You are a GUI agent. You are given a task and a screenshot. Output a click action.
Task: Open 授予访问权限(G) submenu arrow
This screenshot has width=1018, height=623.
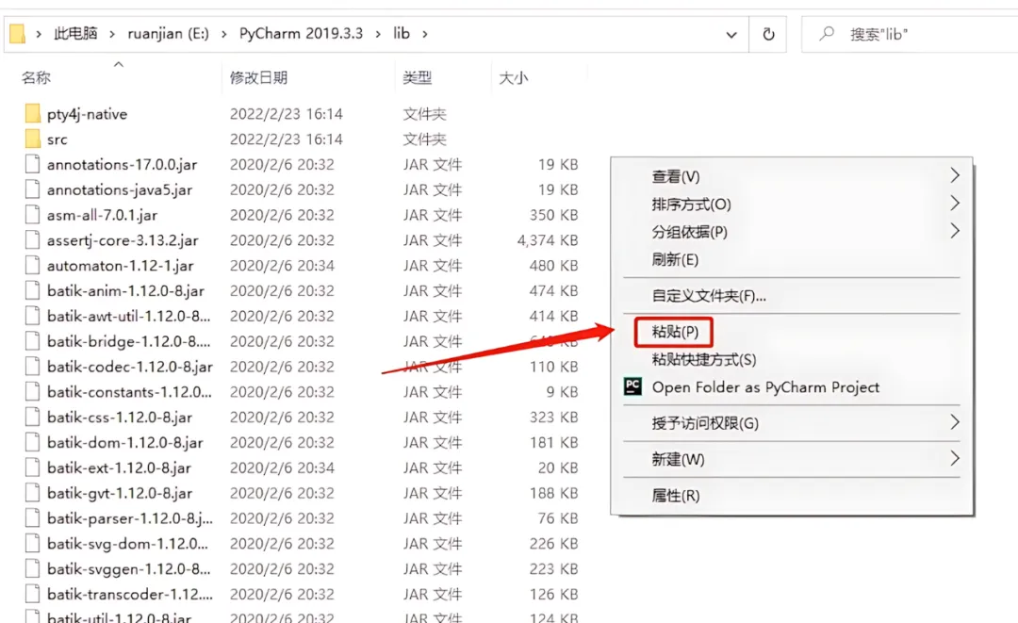click(x=954, y=422)
